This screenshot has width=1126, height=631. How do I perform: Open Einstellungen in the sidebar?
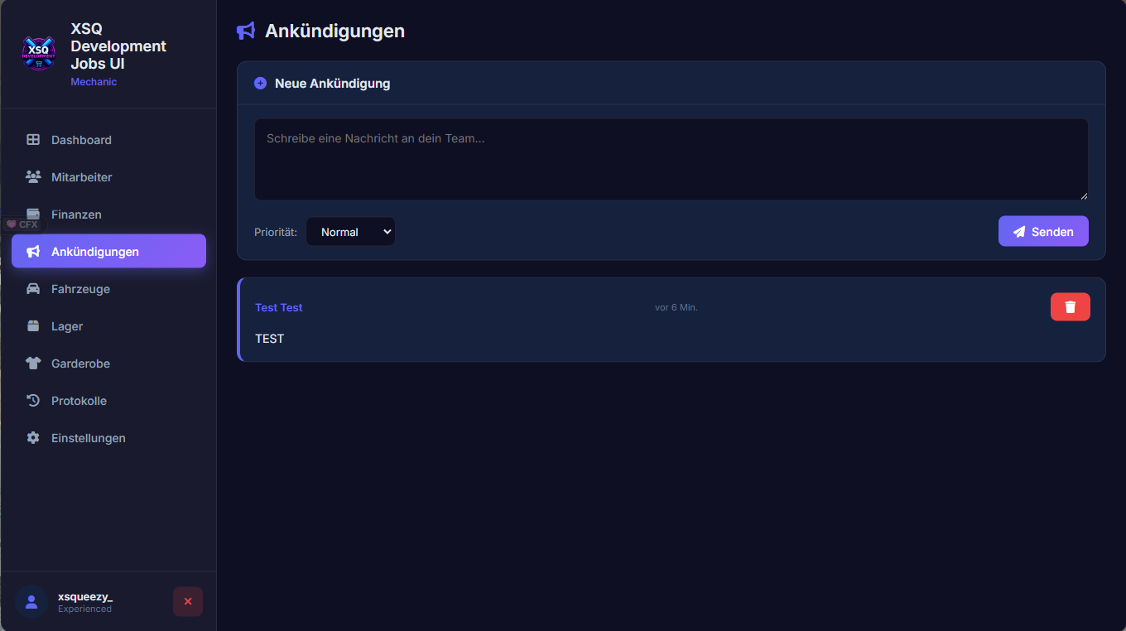pos(108,438)
